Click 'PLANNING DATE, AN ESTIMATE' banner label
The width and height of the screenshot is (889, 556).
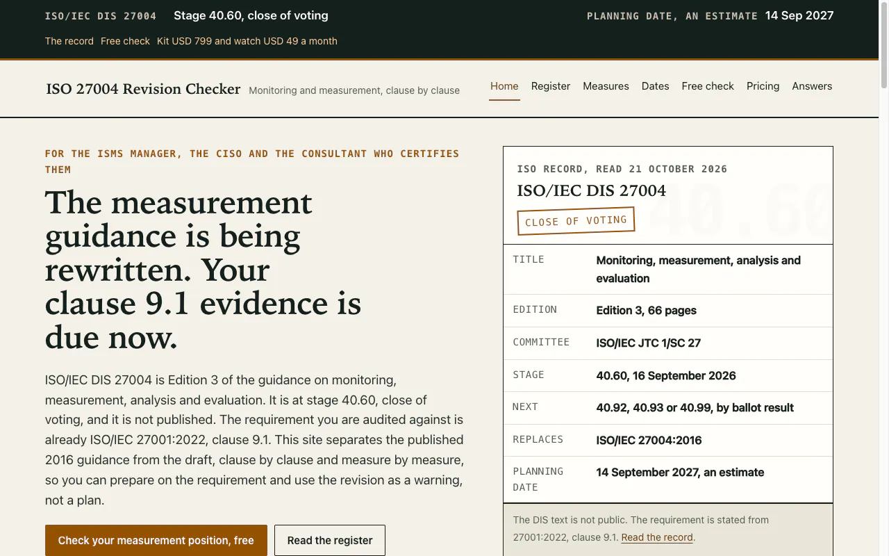click(x=672, y=16)
